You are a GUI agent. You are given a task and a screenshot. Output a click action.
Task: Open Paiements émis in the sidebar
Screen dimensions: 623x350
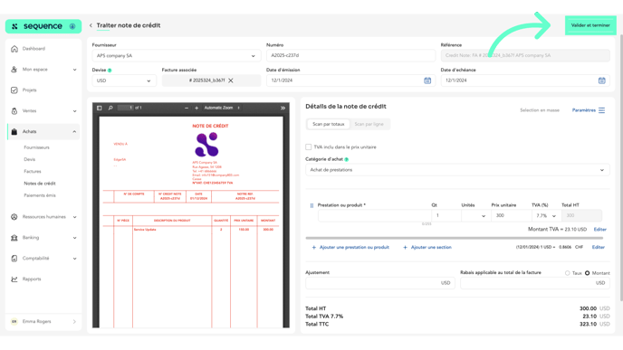click(x=40, y=195)
